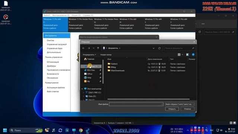Open the file type filter combo box
The height and width of the screenshot is (134, 238).
pos(180,104)
